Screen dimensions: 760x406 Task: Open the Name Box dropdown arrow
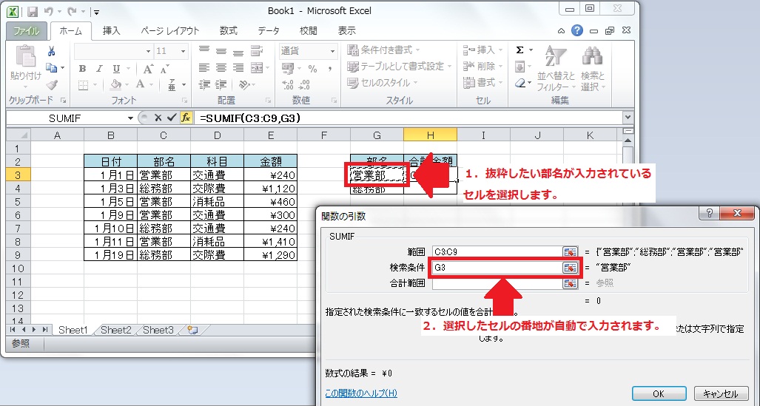tap(130, 118)
